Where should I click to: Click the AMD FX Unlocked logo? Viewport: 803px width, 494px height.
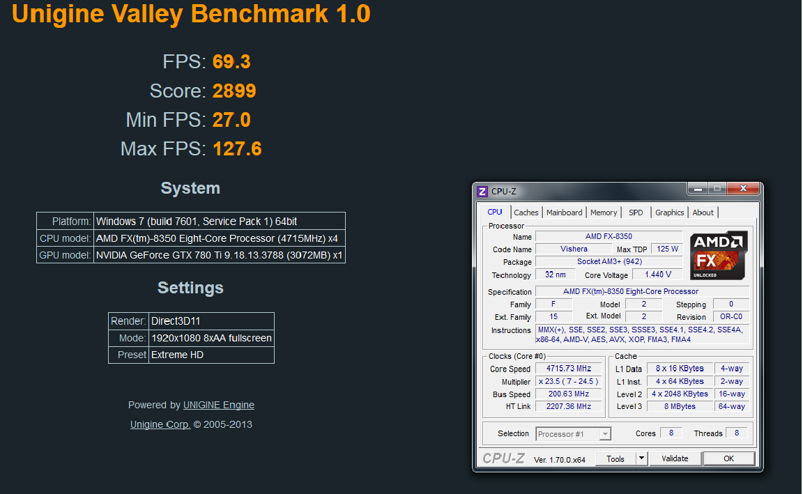(719, 256)
